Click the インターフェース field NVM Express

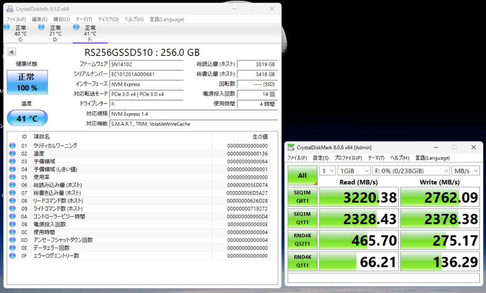pos(146,84)
